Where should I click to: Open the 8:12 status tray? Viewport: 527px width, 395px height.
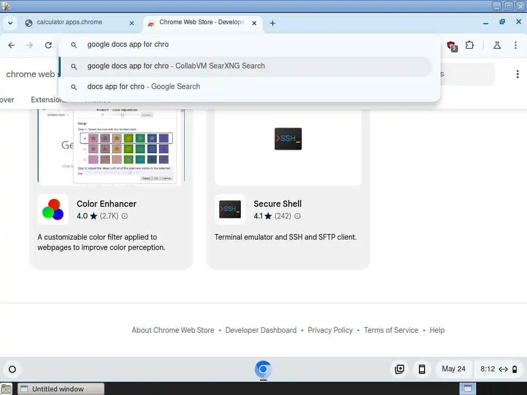click(x=498, y=369)
